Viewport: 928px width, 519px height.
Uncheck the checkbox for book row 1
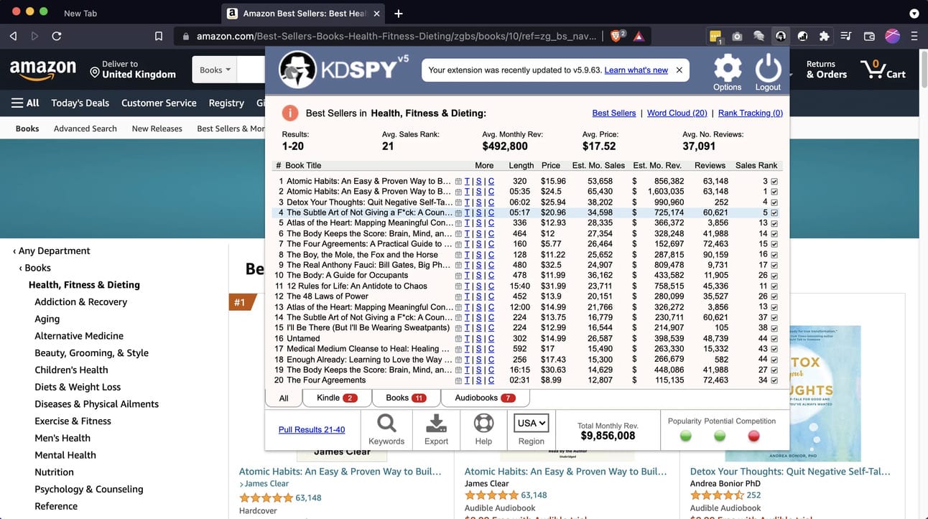tap(774, 182)
